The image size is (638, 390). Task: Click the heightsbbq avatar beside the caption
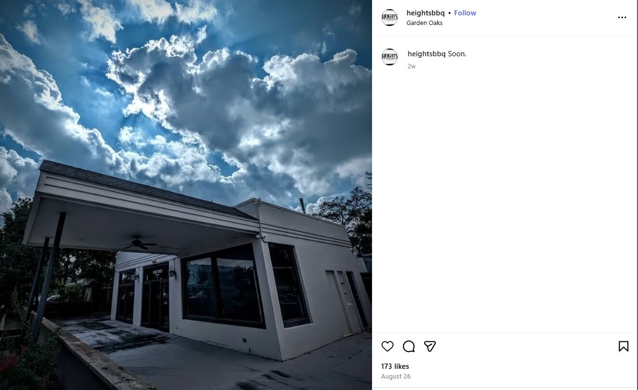(x=389, y=57)
